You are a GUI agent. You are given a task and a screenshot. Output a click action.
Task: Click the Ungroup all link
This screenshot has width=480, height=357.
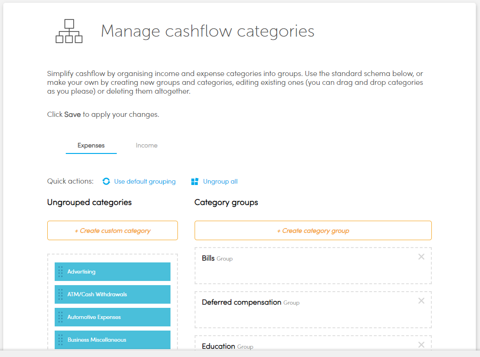pyautogui.click(x=221, y=181)
